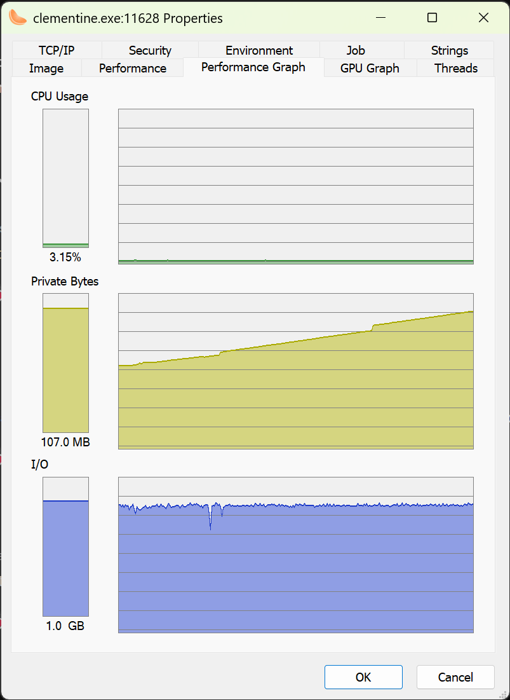
Task: Click the clementine.exe:11628 Properties title
Action: [x=128, y=18]
